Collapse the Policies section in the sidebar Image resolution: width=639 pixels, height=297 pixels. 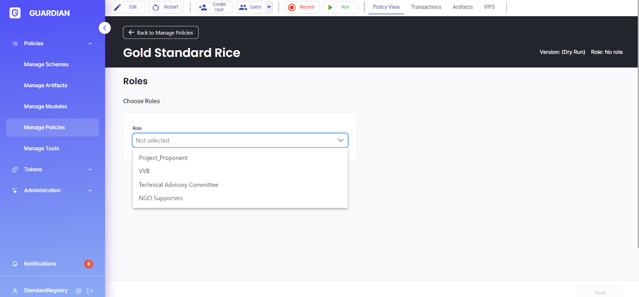pos(90,44)
